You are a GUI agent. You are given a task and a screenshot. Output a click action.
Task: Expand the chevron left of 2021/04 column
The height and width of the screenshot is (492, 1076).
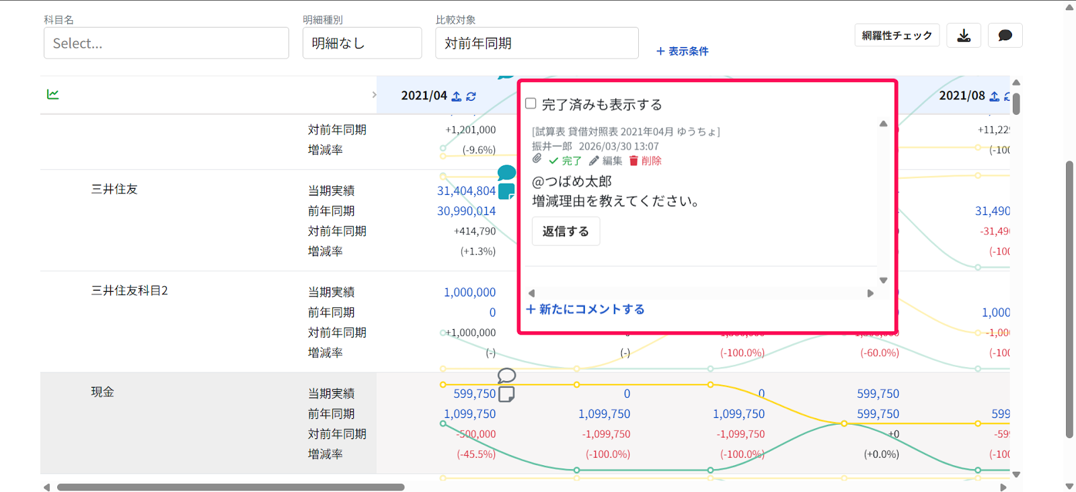tap(374, 95)
